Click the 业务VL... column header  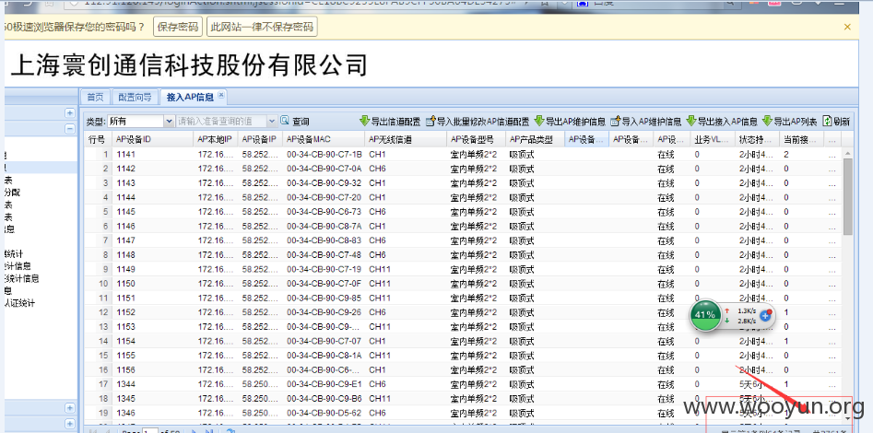tap(714, 140)
